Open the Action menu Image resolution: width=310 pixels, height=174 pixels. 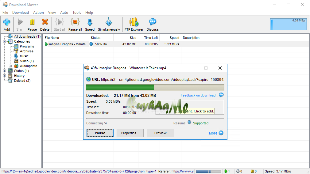pyautogui.click(x=38, y=13)
